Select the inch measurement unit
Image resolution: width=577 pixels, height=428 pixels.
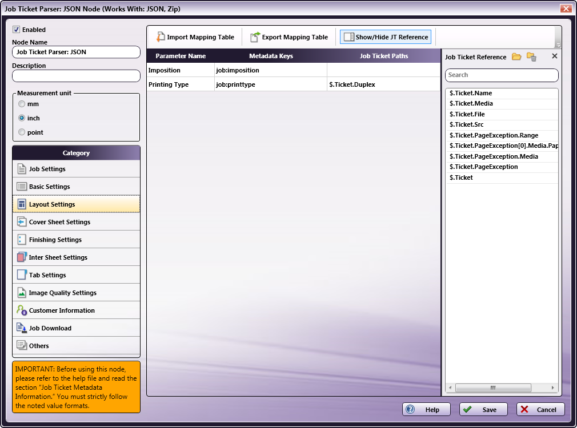(22, 118)
